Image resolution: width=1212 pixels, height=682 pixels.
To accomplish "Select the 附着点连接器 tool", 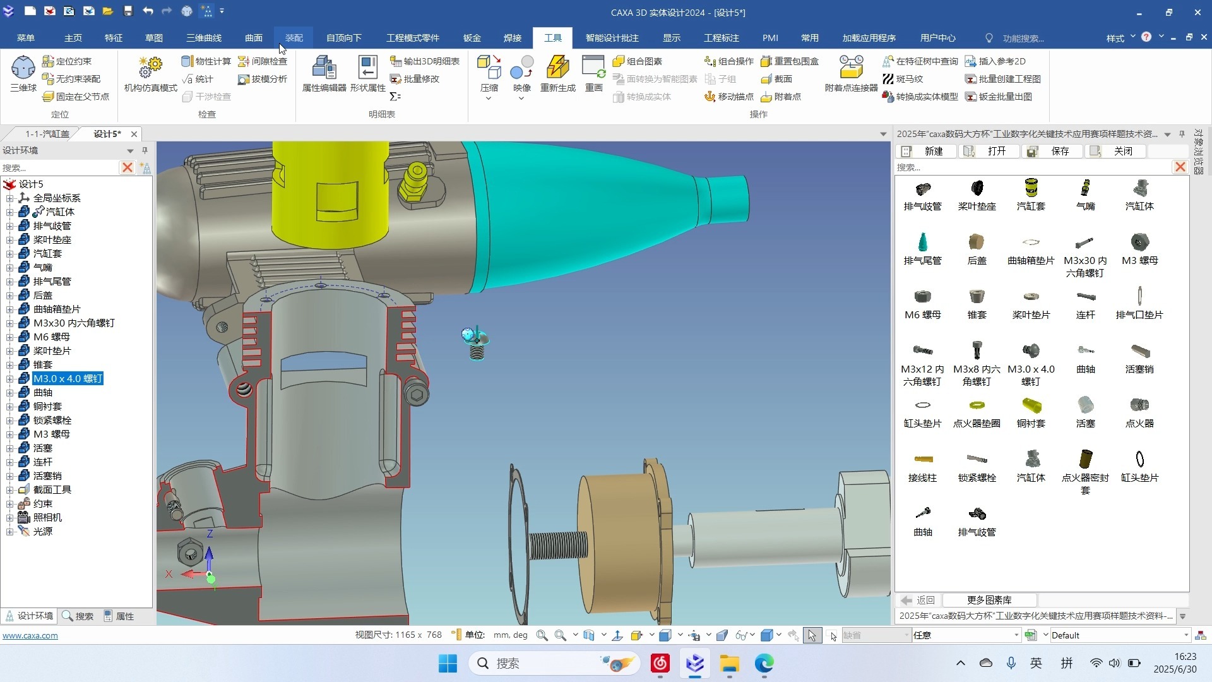I will (851, 74).
